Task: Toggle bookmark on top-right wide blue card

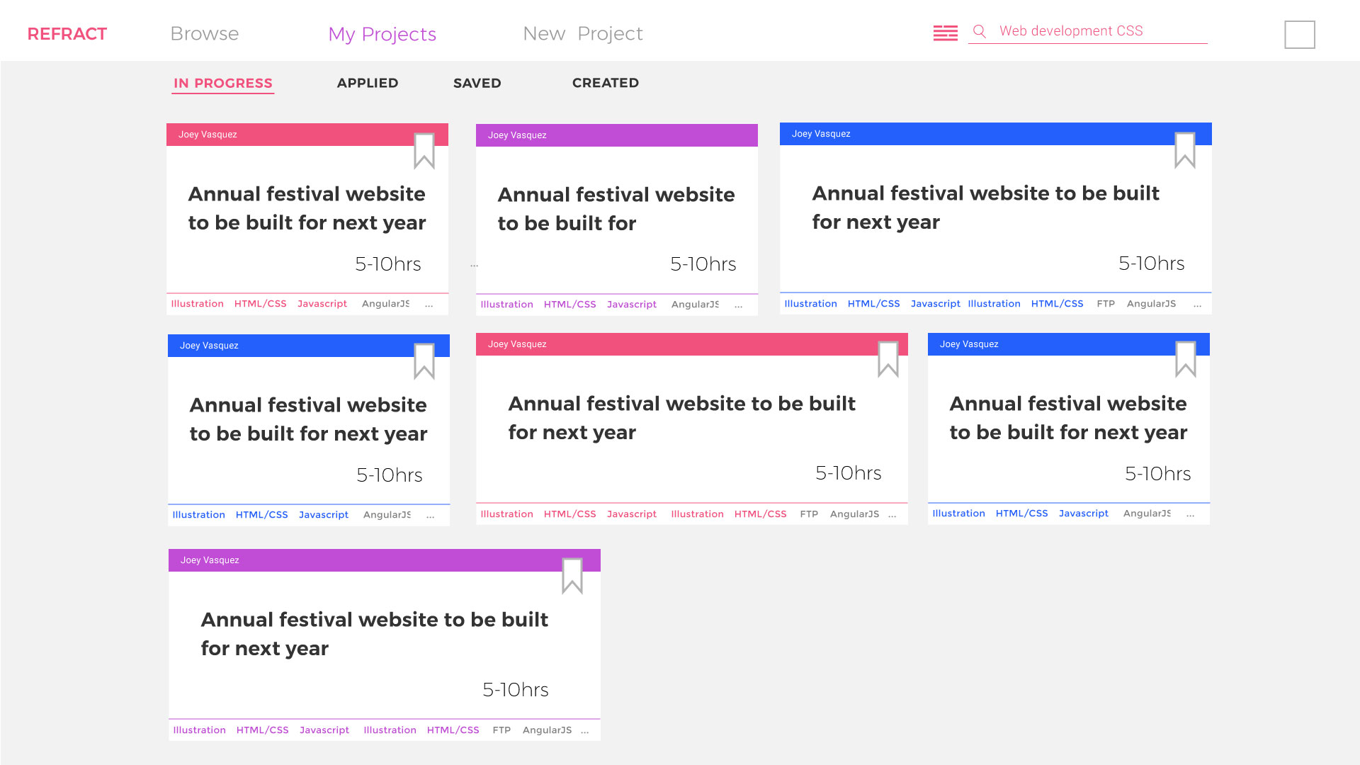Action: (x=1184, y=149)
